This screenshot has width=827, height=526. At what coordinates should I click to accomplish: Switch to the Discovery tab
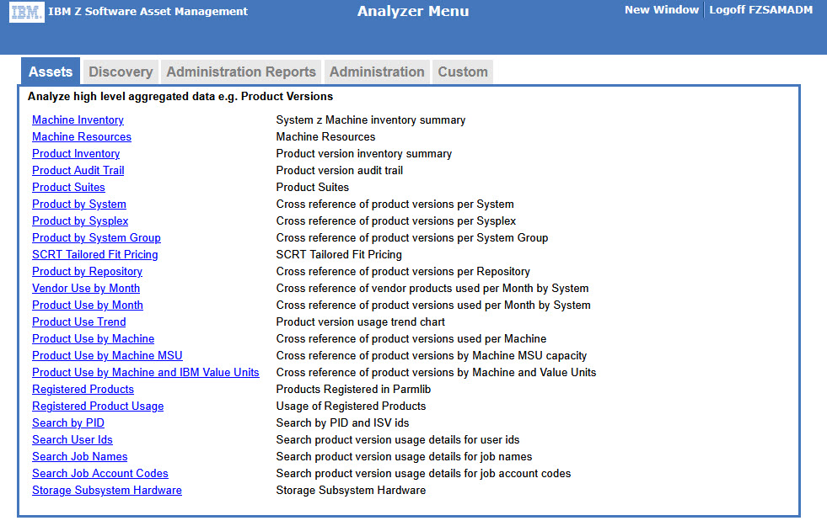pyautogui.click(x=121, y=72)
